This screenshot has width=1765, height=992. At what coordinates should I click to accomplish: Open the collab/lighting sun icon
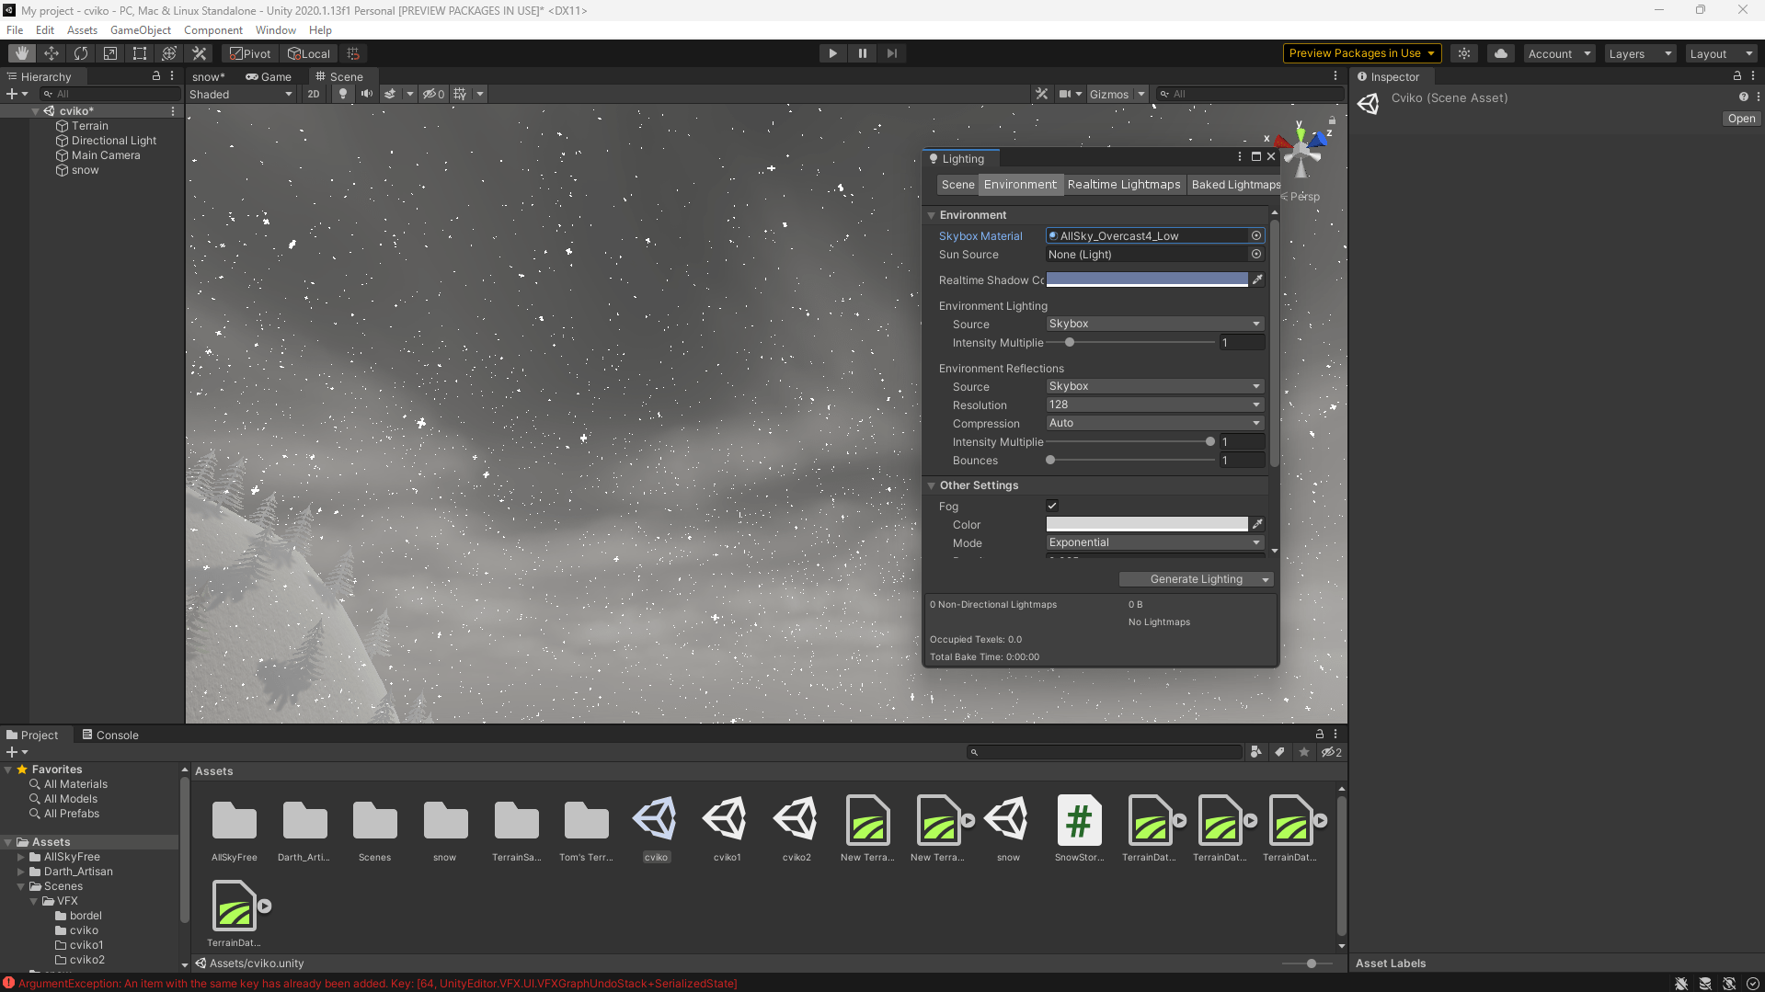1464,53
